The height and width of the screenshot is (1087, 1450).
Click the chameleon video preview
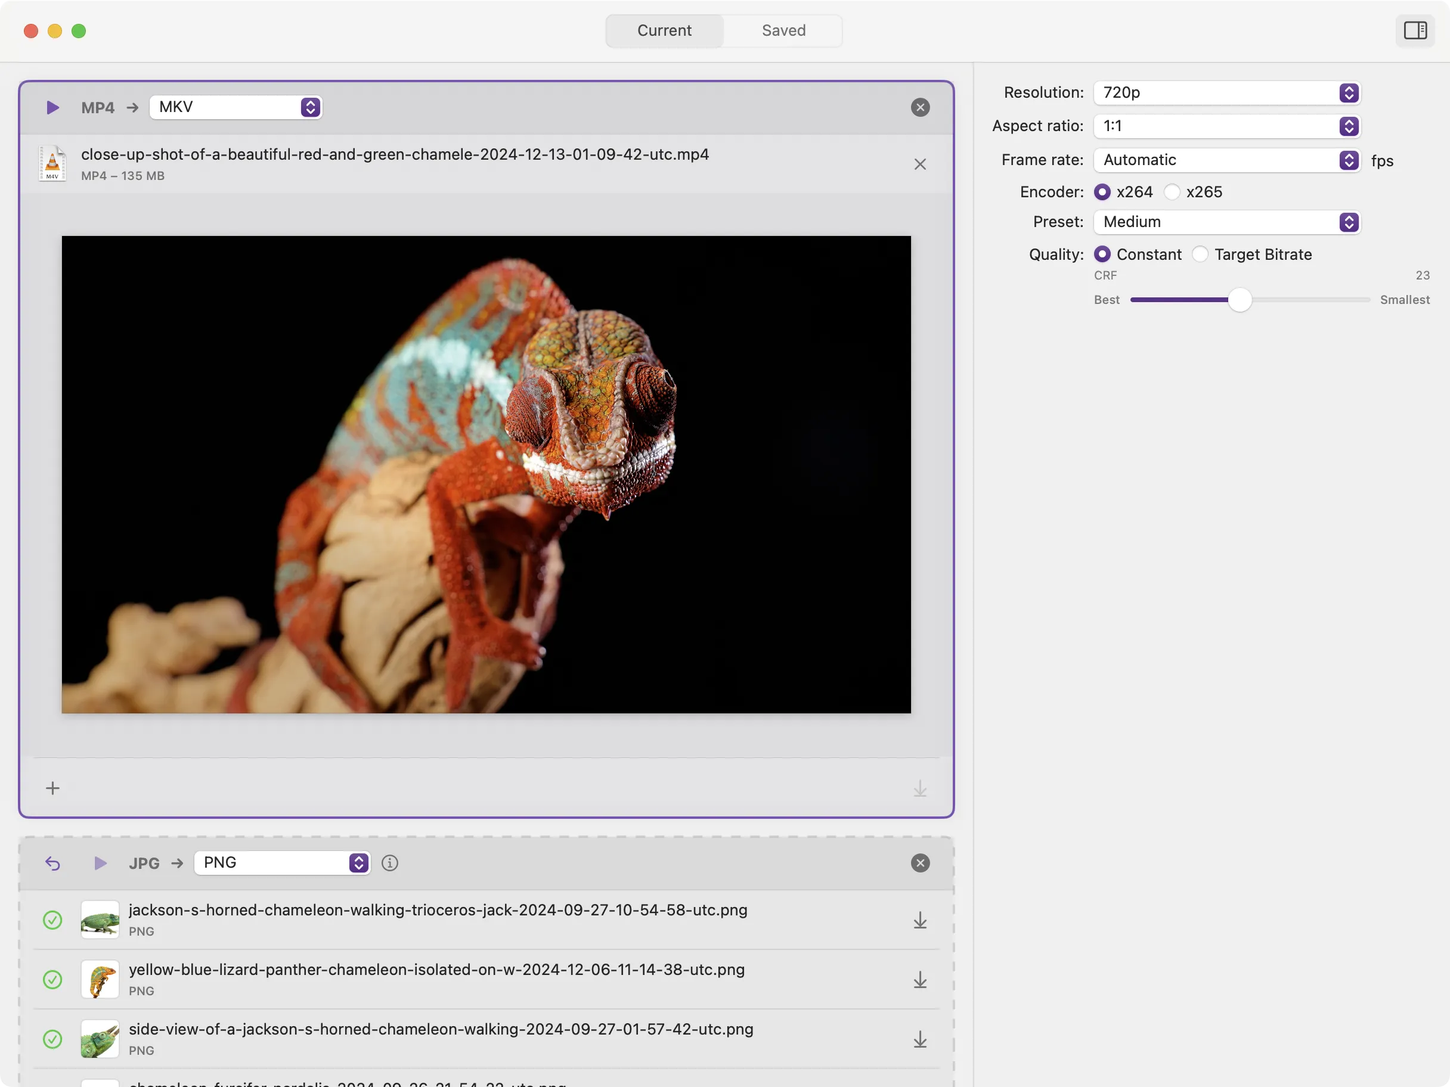[x=486, y=474]
